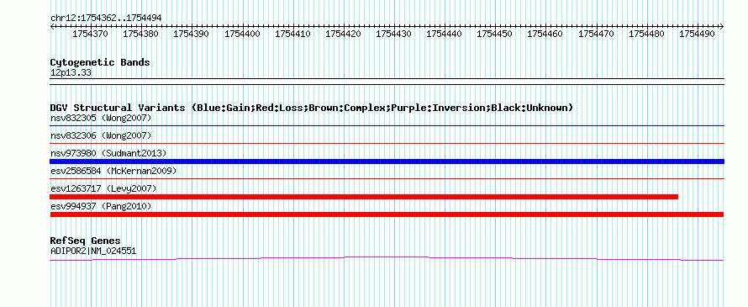This screenshot has height=307, width=748.
Task: Click ruler position 1754420
Action: pos(343,34)
